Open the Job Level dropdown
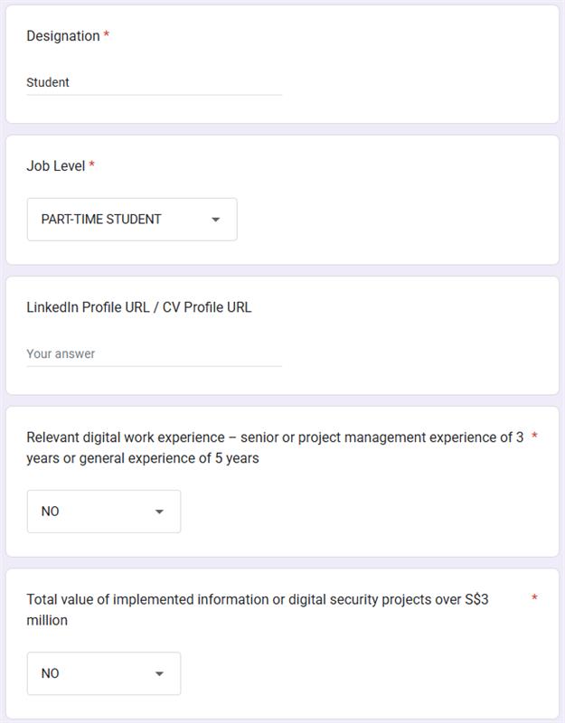The width and height of the screenshot is (565, 723). pos(132,220)
